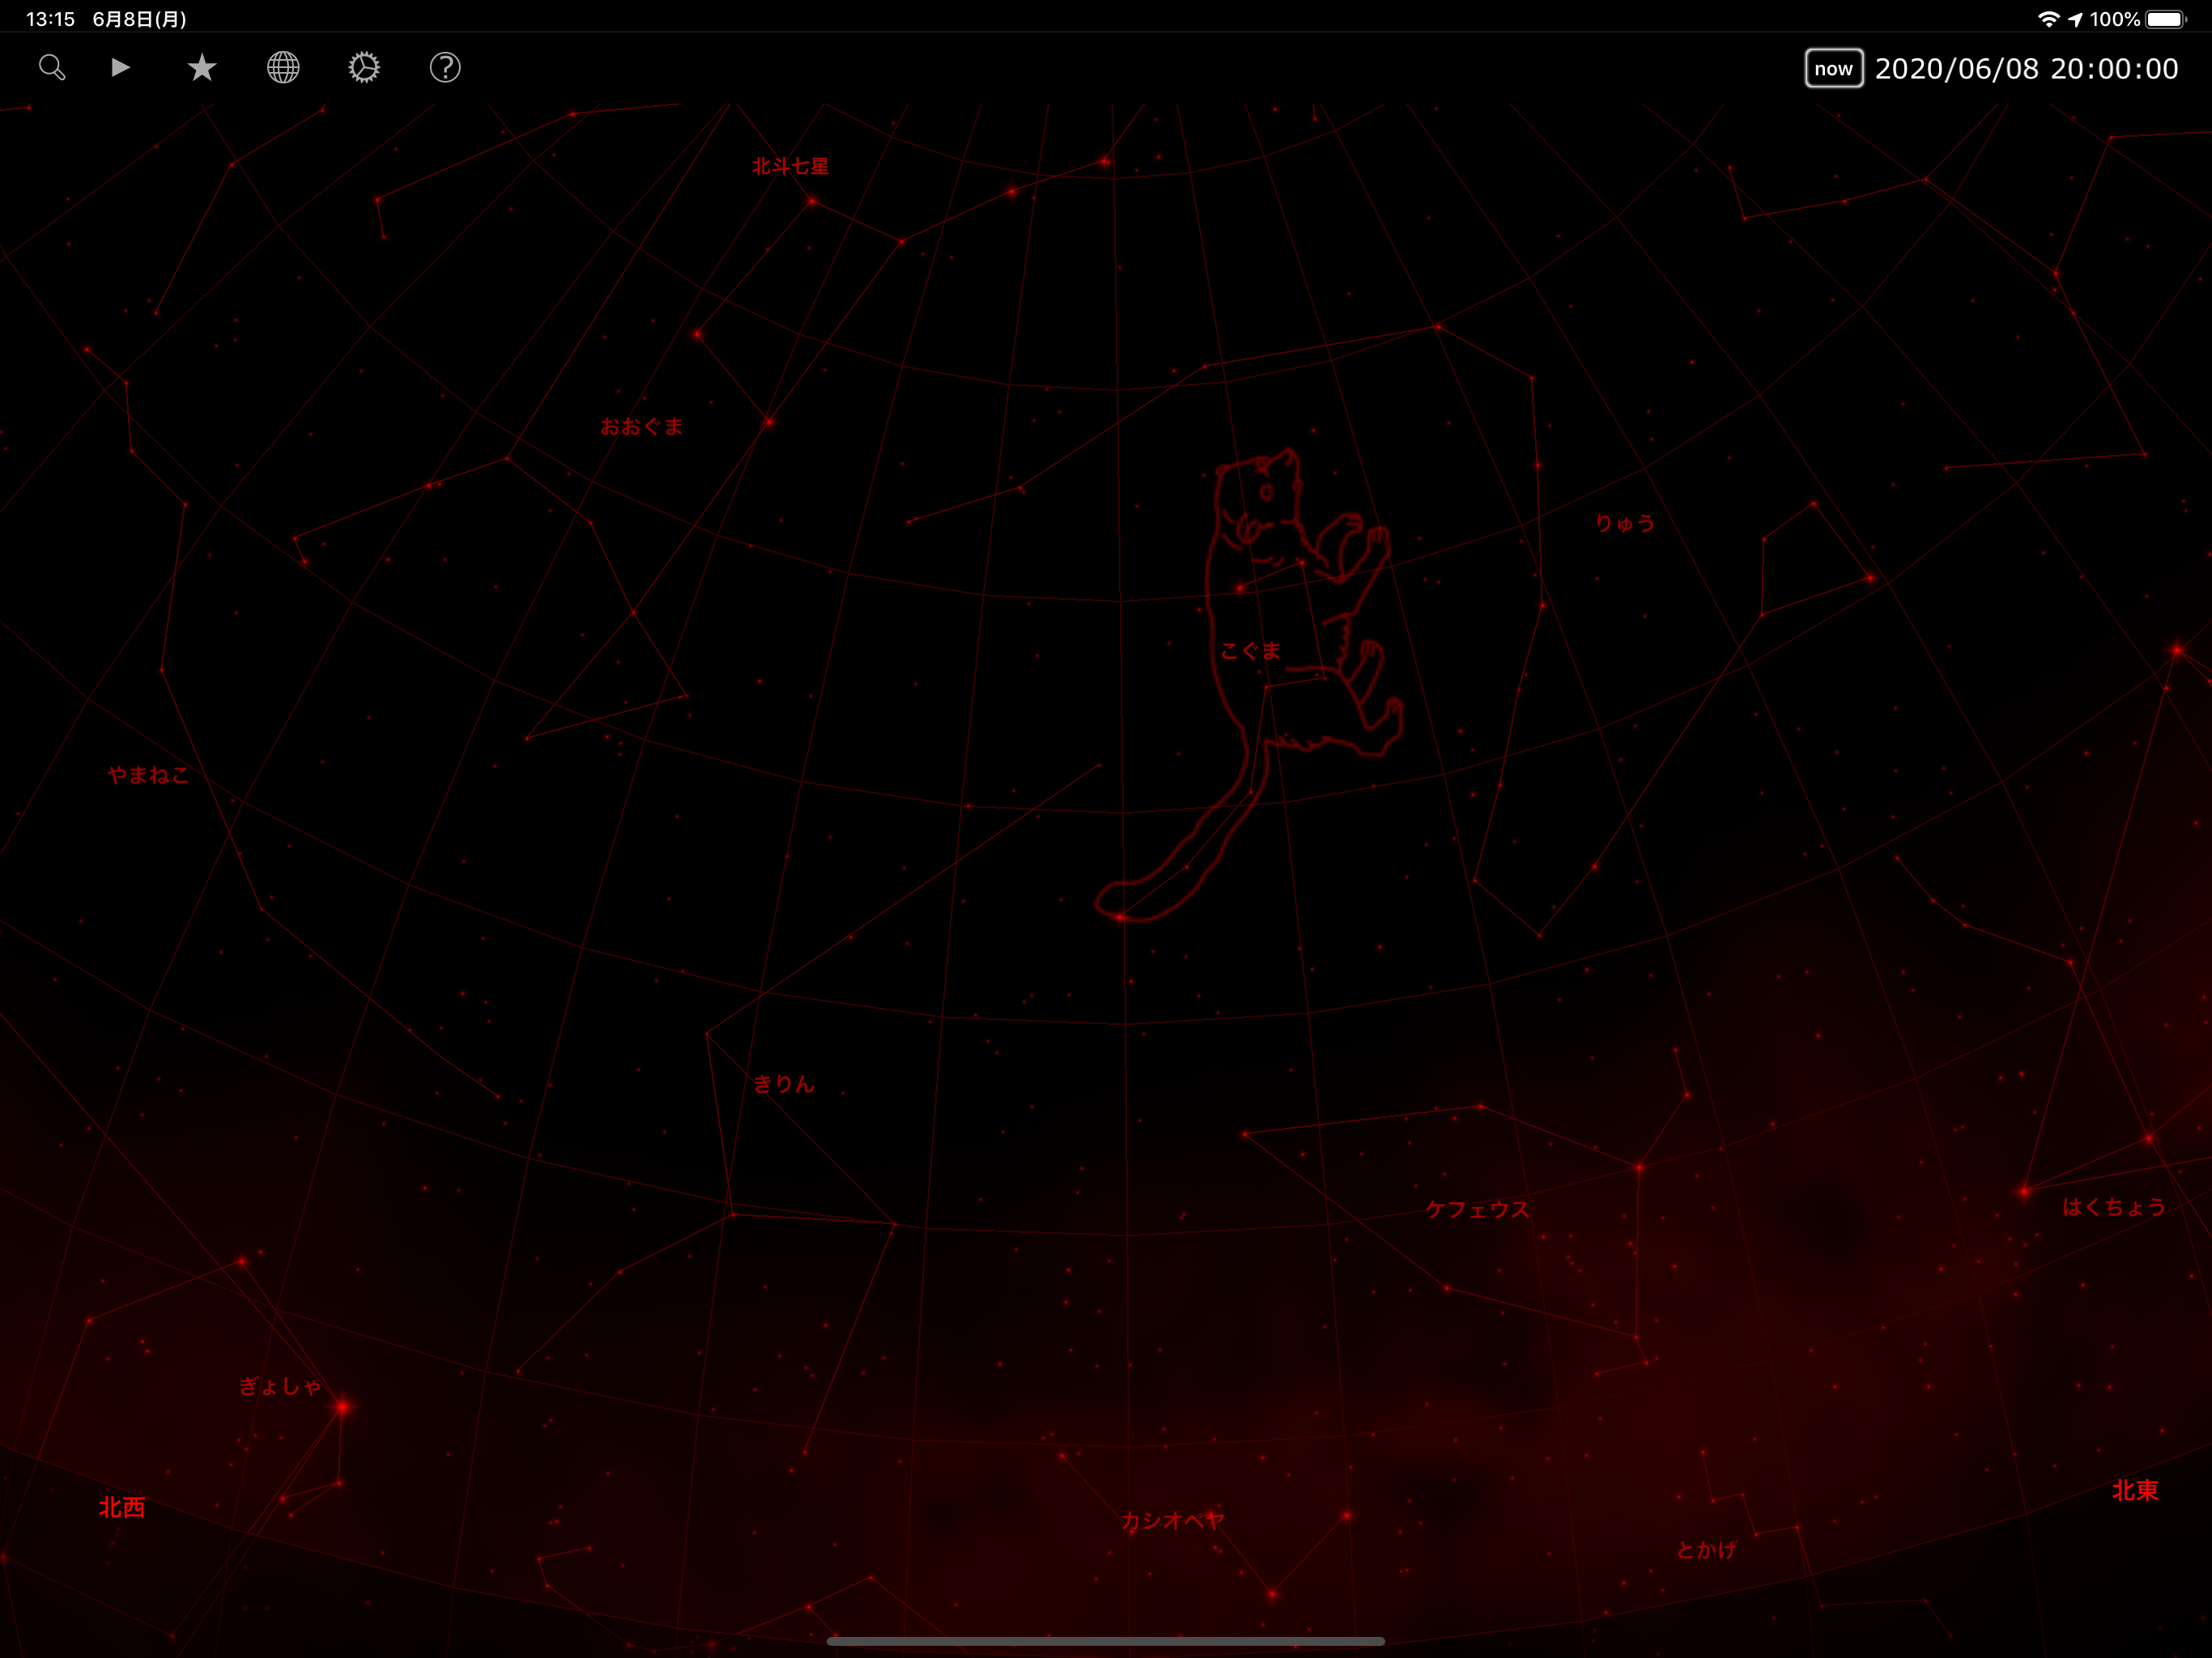Open the settings gear icon
This screenshot has width=2212, height=1658.
pos(364,67)
